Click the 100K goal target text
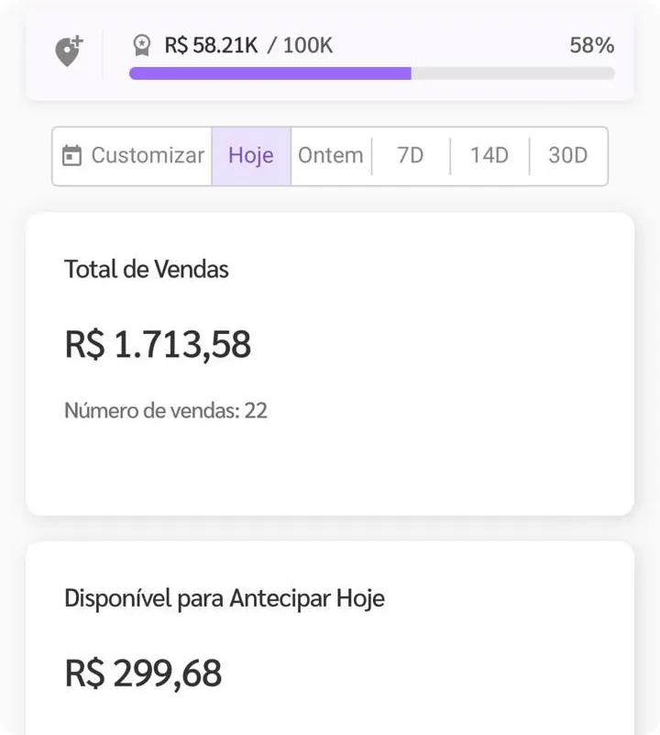 pyautogui.click(x=307, y=45)
